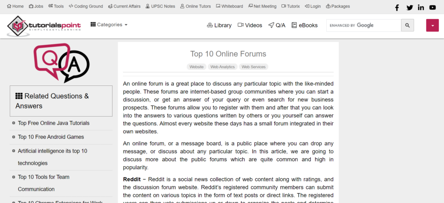This screenshot has width=444, height=203.
Task: Select the Website tag
Action: pyautogui.click(x=196, y=67)
